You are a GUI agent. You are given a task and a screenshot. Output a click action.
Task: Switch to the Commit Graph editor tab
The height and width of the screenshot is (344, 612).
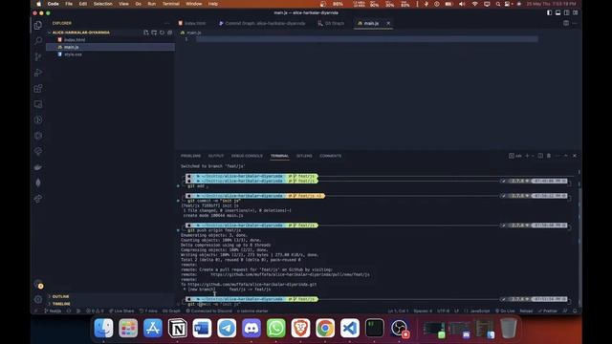coord(262,23)
